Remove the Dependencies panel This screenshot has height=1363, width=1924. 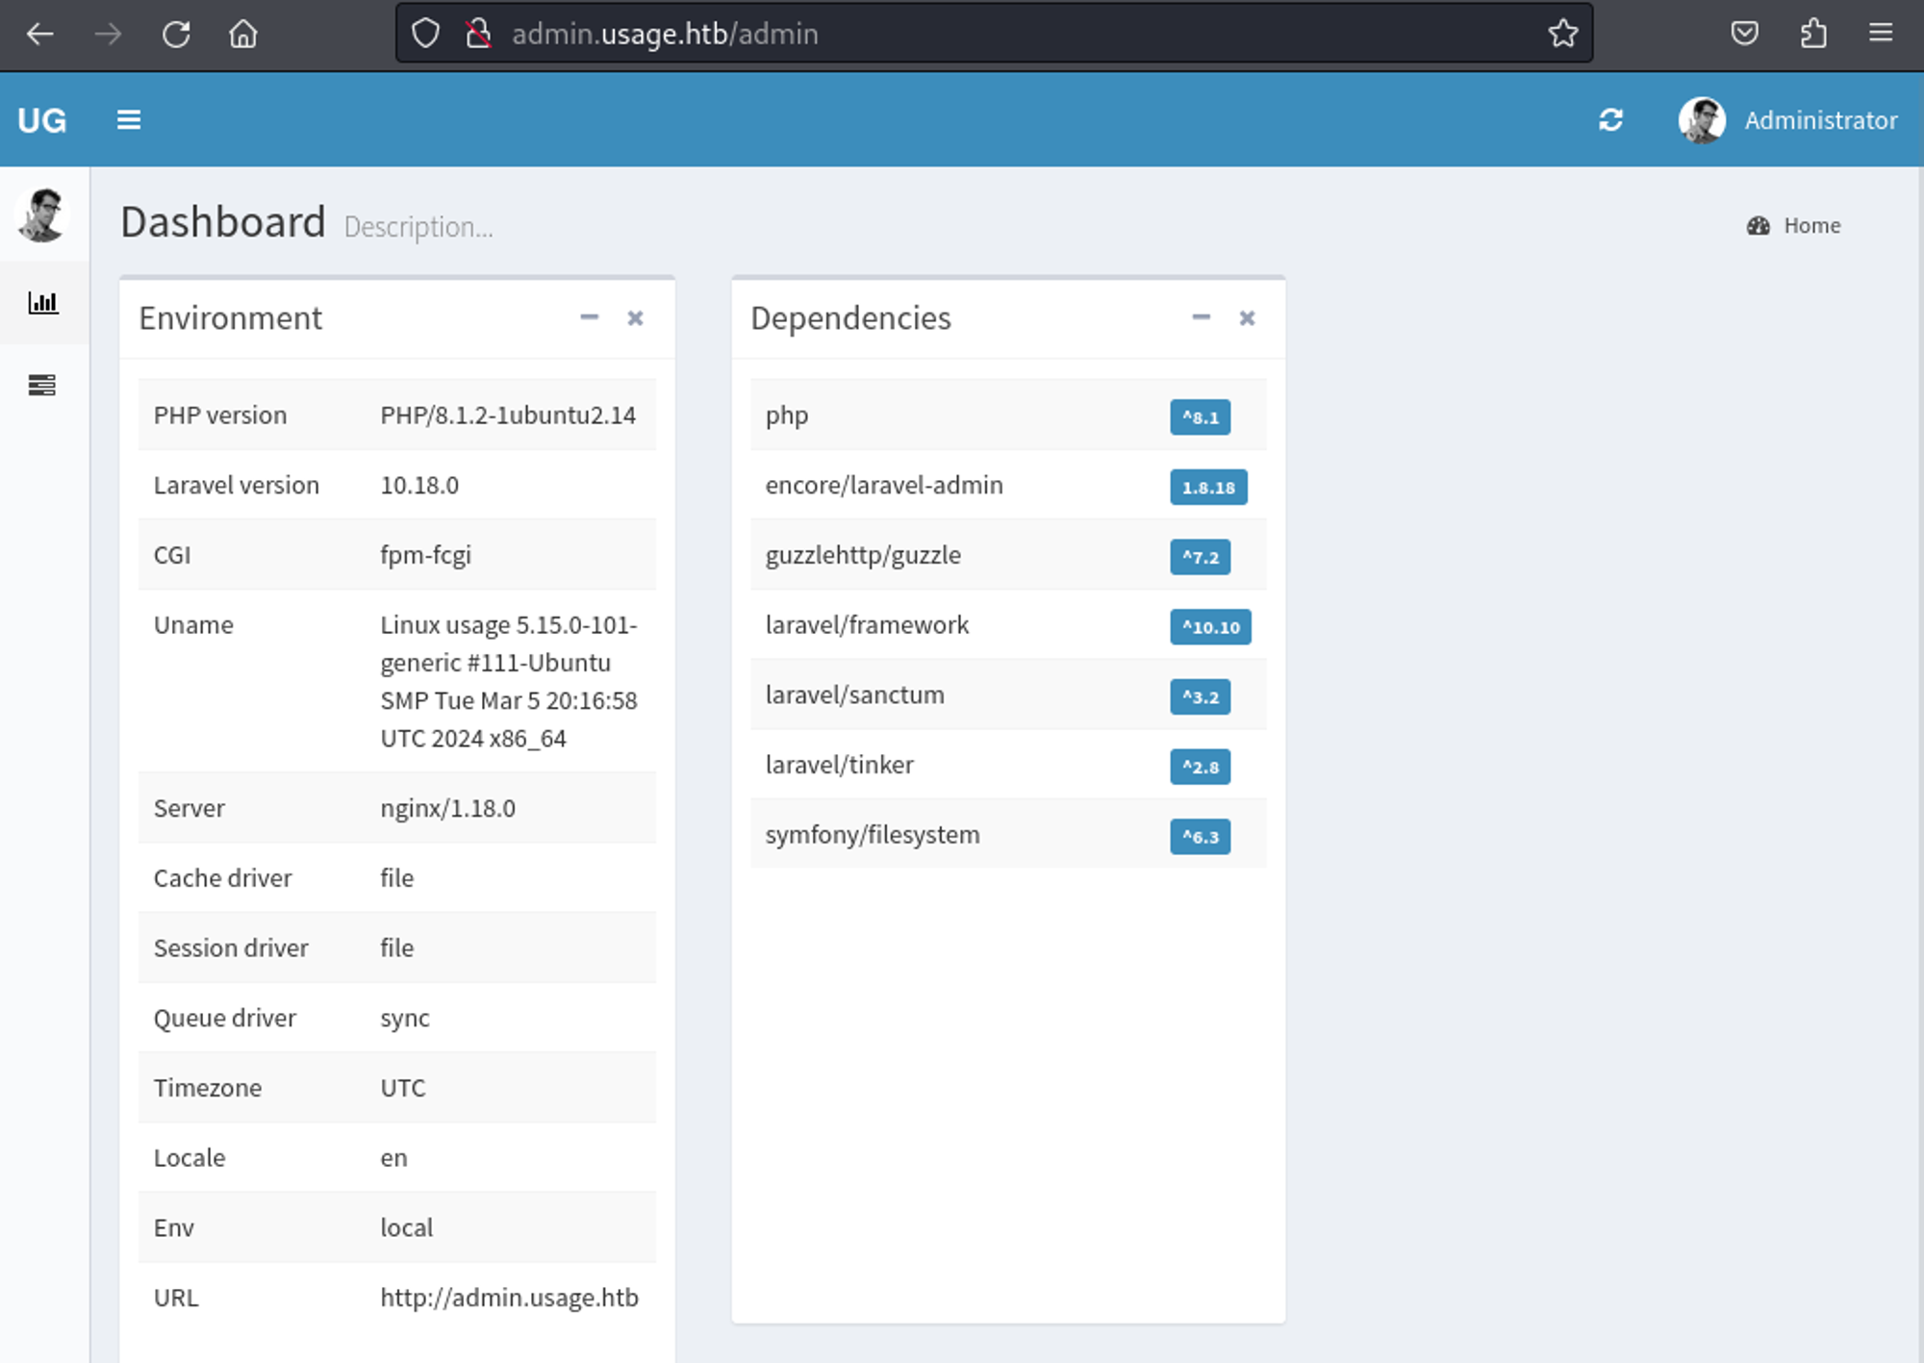tap(1247, 318)
